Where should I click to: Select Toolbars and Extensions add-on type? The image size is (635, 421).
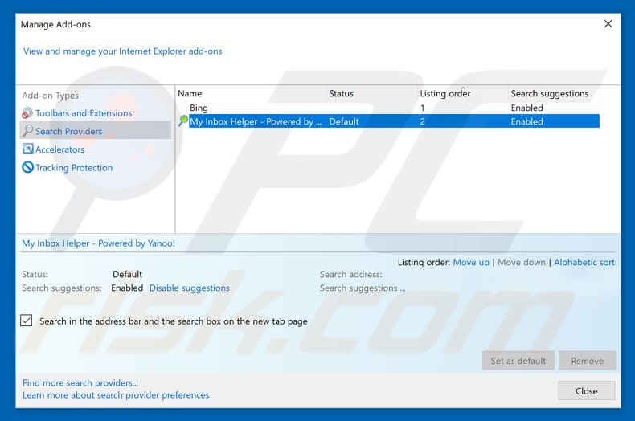84,113
